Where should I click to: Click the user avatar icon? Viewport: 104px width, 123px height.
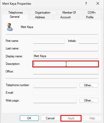10,27
